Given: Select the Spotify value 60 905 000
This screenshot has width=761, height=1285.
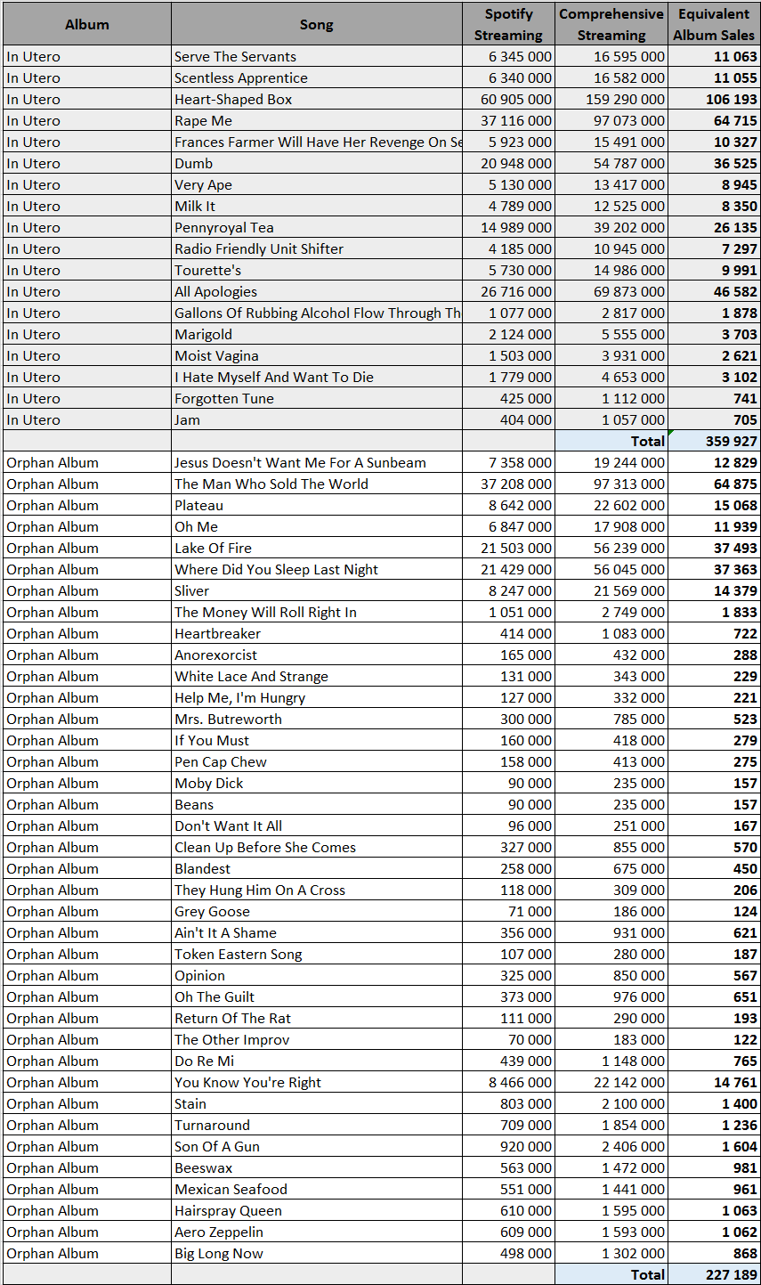Looking at the screenshot, I should point(507,99).
